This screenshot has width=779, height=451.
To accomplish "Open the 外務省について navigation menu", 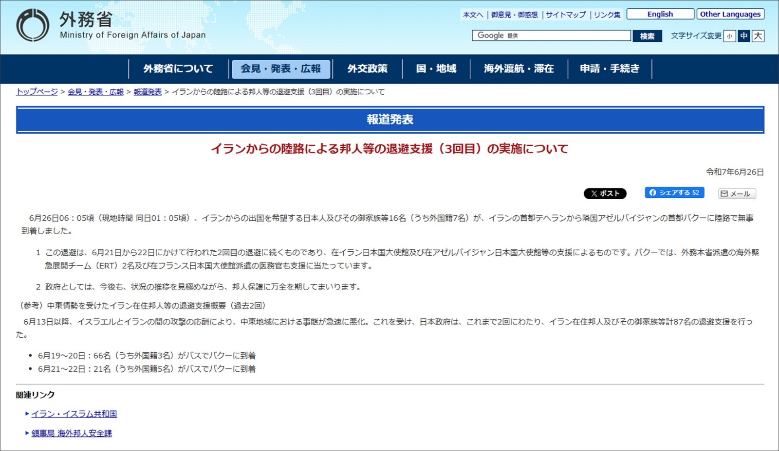I will pyautogui.click(x=178, y=69).
